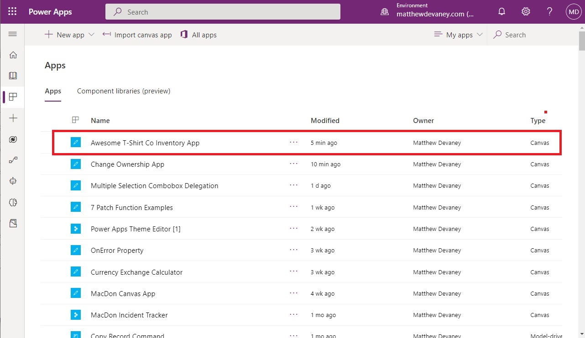Open Home in the left navigation

pyautogui.click(x=12, y=55)
